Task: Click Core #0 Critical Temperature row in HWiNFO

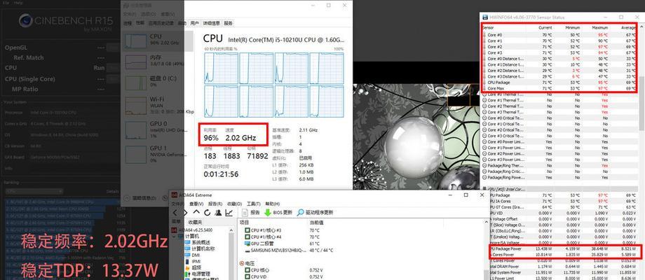Action: pyautogui.click(x=560, y=118)
